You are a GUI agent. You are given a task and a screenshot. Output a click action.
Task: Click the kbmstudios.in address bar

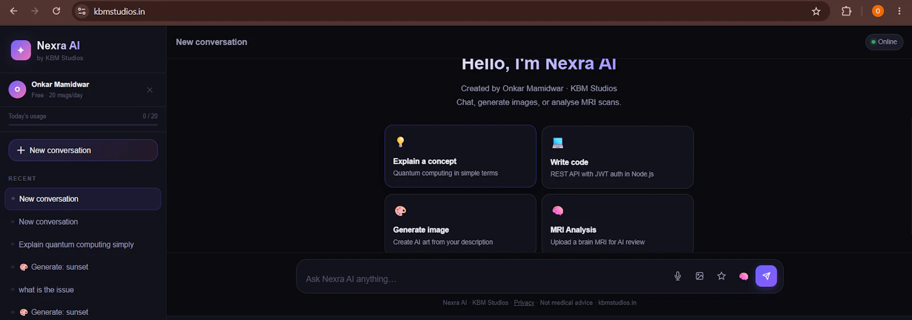[x=445, y=11]
